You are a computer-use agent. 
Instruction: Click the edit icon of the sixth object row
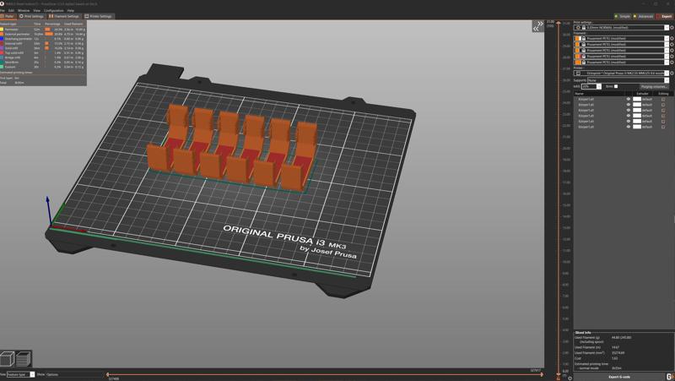[x=663, y=128]
